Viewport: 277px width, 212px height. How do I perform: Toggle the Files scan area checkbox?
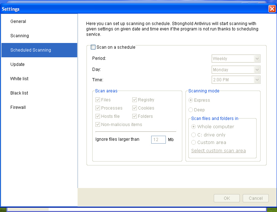point(98,100)
